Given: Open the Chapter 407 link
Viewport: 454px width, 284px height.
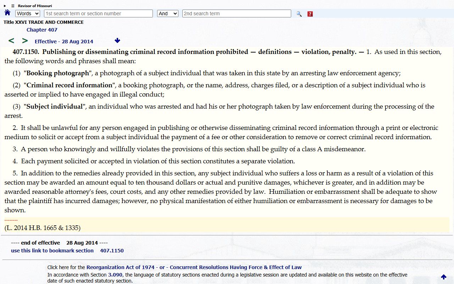Looking at the screenshot, I should click(x=42, y=30).
